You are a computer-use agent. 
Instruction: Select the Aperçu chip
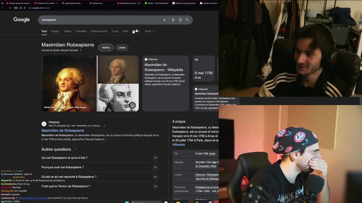[106, 48]
